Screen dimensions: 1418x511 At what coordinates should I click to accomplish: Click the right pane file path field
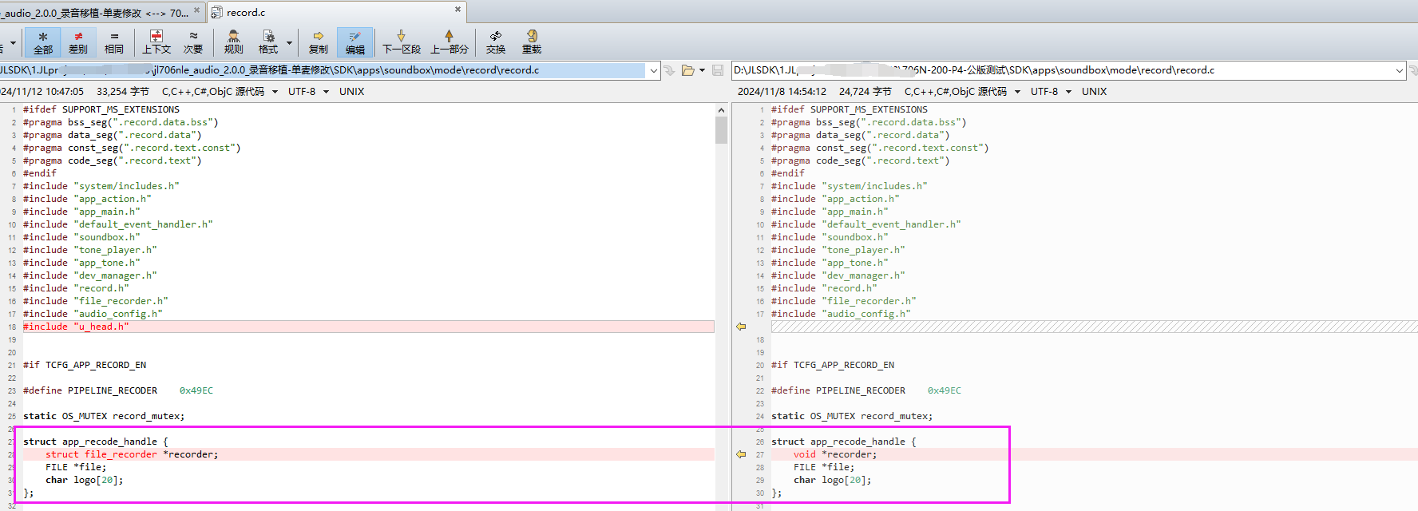pos(1062,70)
